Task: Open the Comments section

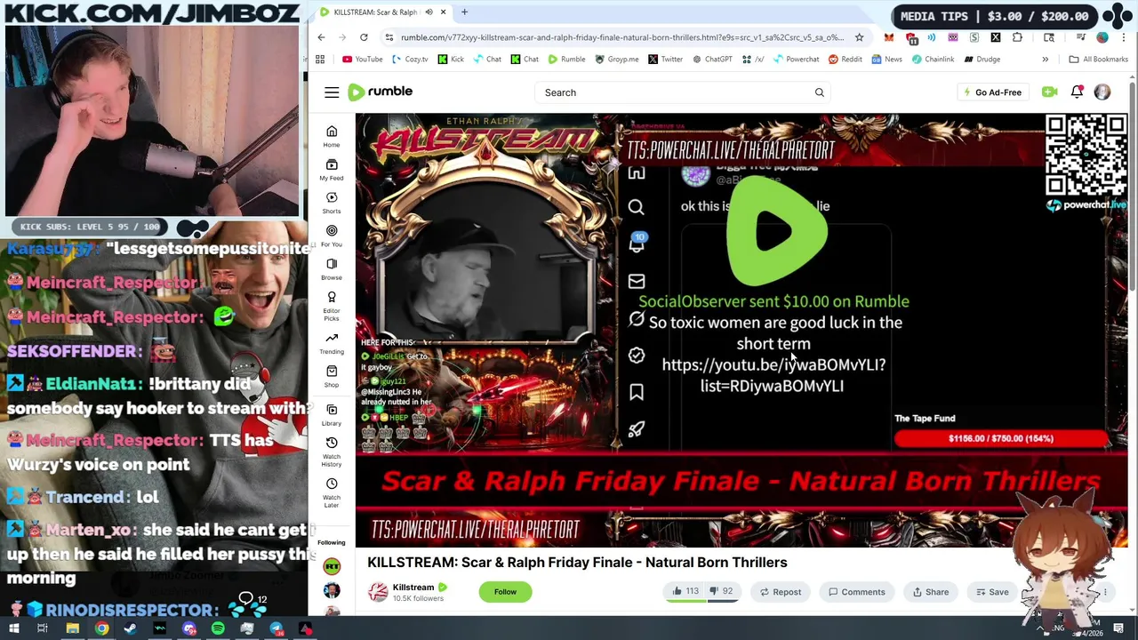Action: pos(857,592)
